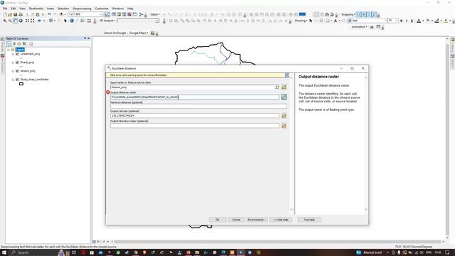This screenshot has width=455, height=256.
Task: Click the Study_Area_Landslides symbol swatch
Action: click(x=21, y=84)
